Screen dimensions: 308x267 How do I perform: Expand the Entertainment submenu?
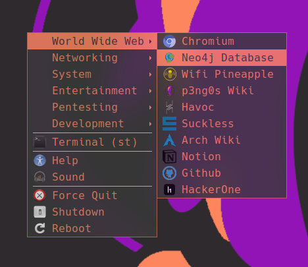tap(92, 91)
